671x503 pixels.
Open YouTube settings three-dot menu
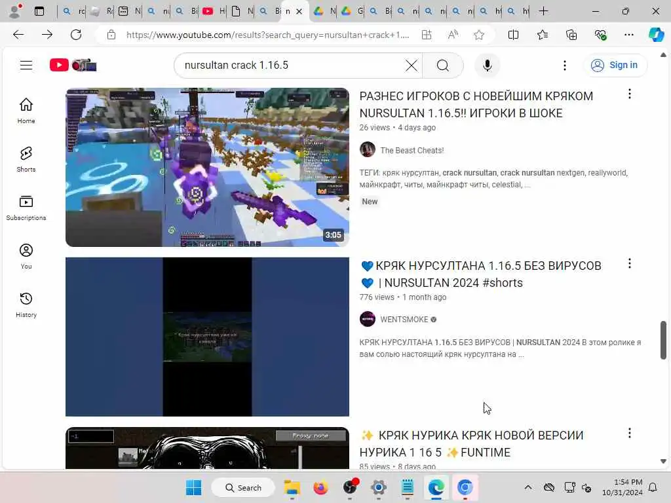(565, 65)
